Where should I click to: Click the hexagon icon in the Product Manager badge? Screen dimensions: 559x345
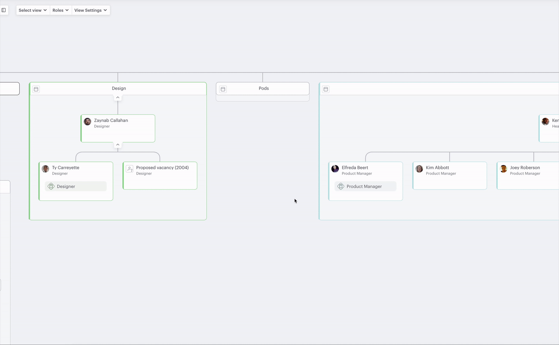tap(341, 186)
